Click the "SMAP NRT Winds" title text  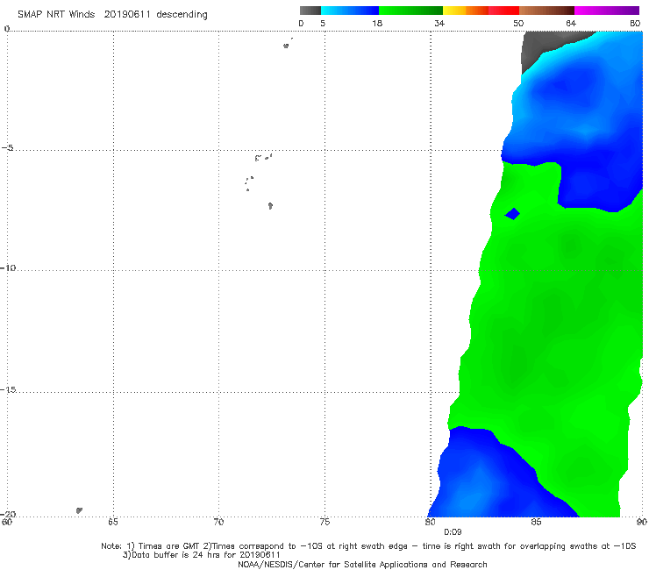[56, 14]
